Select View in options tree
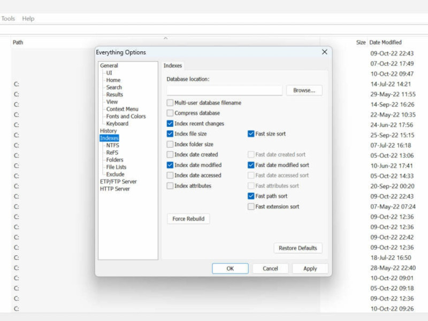 pos(112,102)
